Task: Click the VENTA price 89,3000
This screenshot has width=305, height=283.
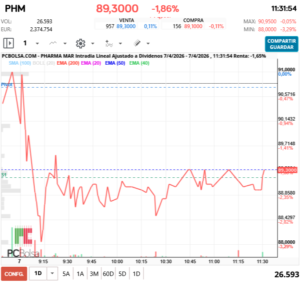Action: coord(126,26)
